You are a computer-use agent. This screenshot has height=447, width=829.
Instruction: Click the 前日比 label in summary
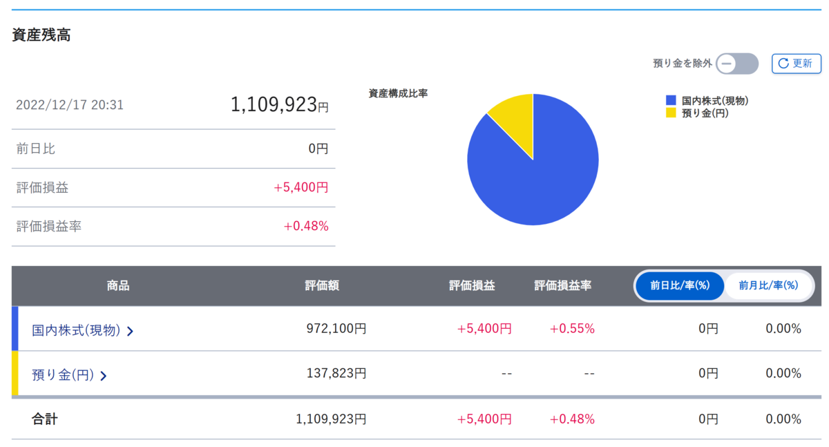pos(36,149)
